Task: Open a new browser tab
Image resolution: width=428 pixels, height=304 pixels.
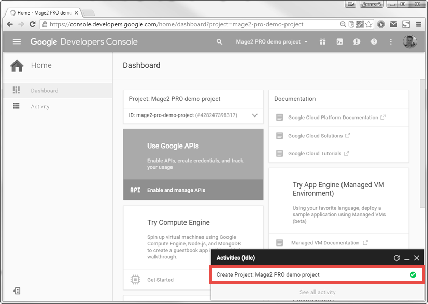Action: tap(89, 12)
